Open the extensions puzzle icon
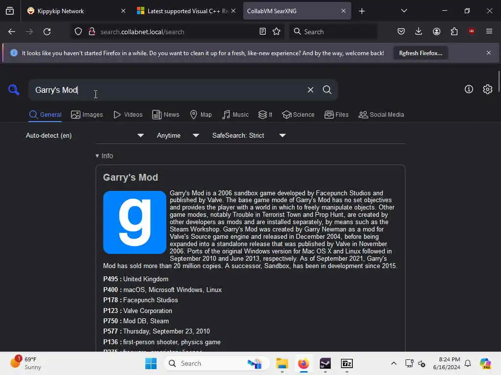This screenshot has width=501, height=375. (x=454, y=32)
